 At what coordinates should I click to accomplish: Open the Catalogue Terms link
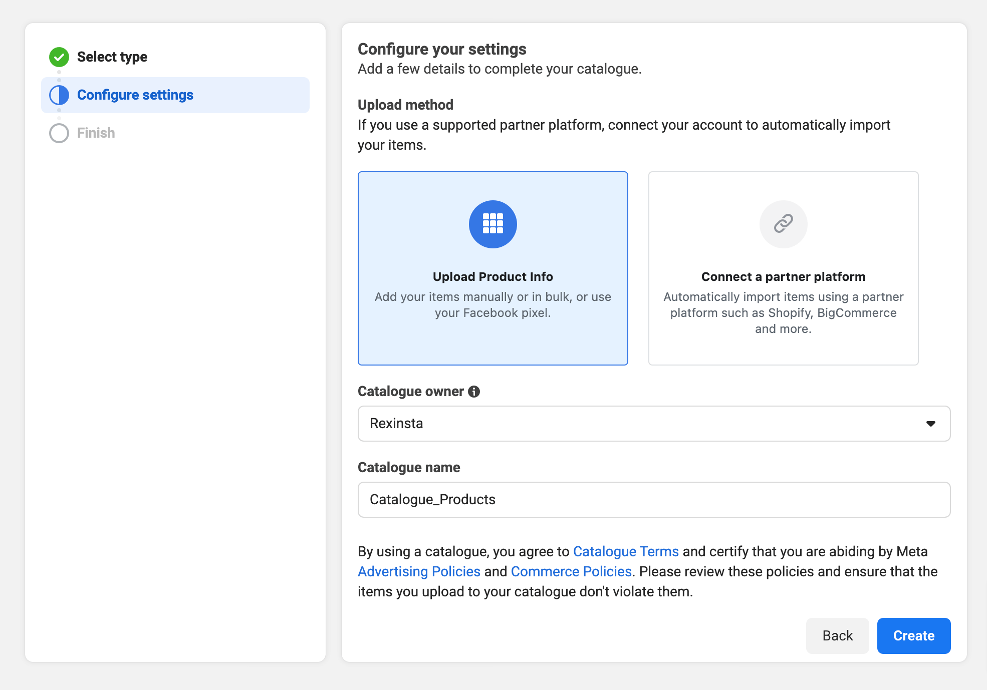point(625,552)
